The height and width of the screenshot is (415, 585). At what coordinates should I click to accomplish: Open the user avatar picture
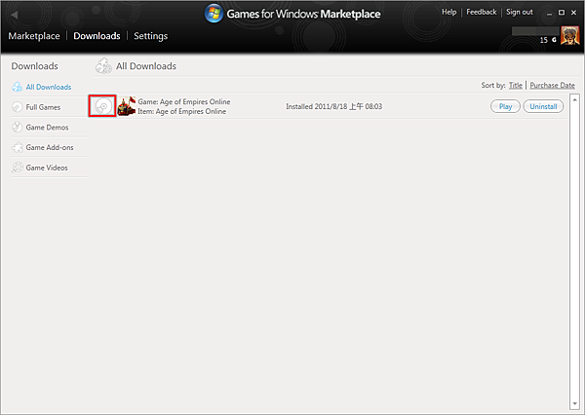(569, 36)
